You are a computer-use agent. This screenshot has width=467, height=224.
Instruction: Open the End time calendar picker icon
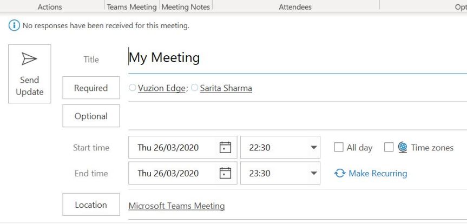click(225, 174)
